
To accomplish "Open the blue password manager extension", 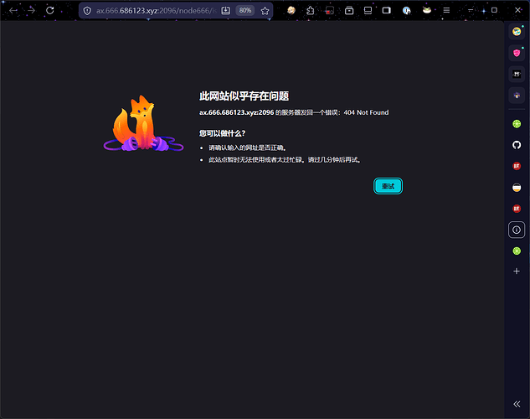I will (407, 11).
